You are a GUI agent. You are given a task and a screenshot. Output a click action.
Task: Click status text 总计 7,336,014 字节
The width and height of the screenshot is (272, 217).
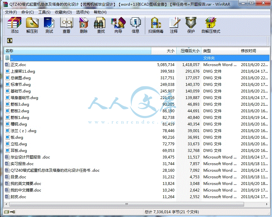(162, 212)
